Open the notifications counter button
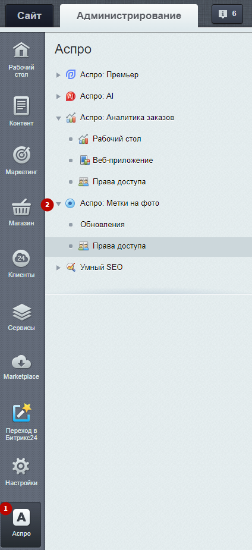Screen dimensions: 252x550 tap(227, 14)
